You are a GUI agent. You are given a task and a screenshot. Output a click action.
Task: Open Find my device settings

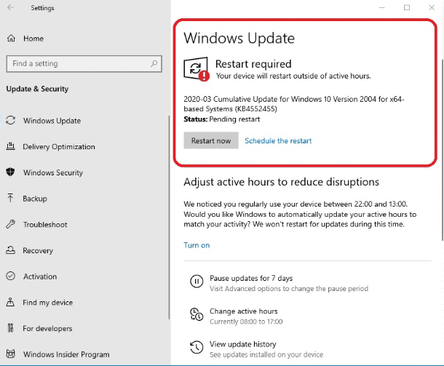(47, 302)
